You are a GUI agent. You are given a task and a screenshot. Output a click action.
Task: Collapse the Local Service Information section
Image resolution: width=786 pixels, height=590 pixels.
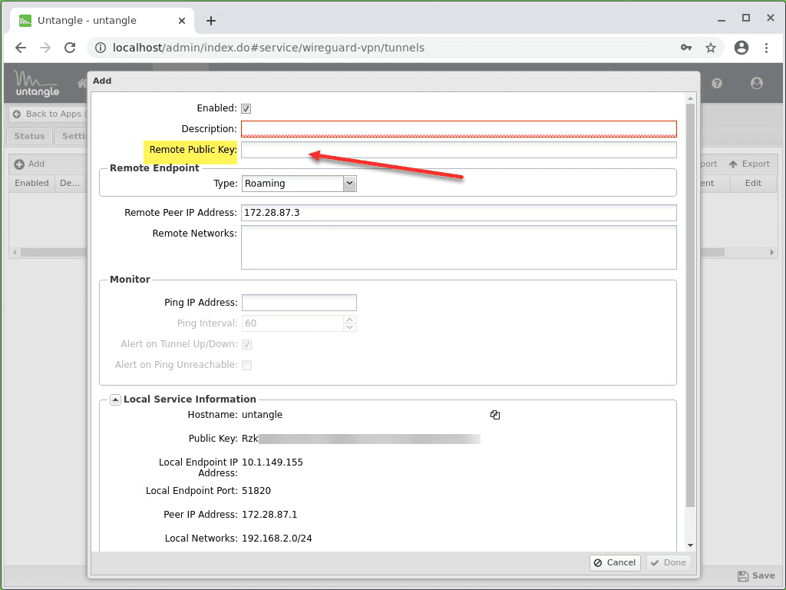(115, 399)
